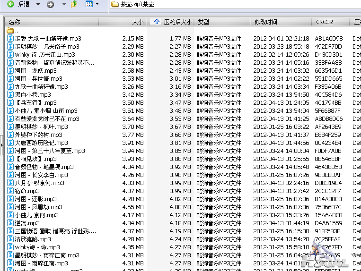Viewport: 361px width, 271px height.
Task: Click the Up folder icon in toolbar
Action: click(74, 4)
